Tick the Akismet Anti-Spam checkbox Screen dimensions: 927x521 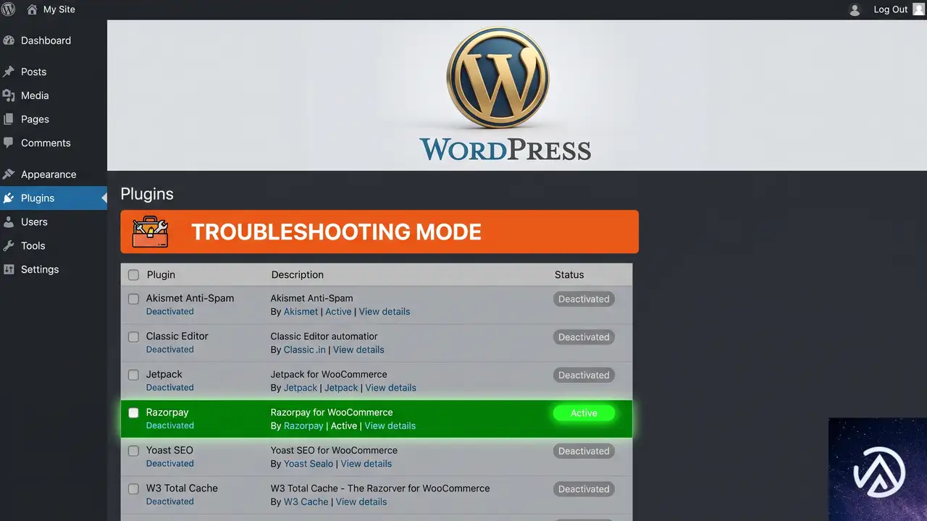[133, 299]
